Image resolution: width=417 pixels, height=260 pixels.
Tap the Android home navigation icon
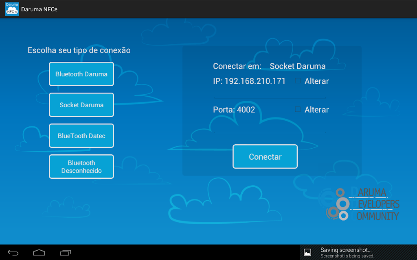click(x=39, y=253)
